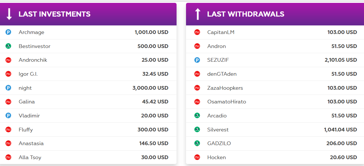Click the green icon next to Bestinvestor
Viewport: 364px width, 166px height.
click(8, 46)
